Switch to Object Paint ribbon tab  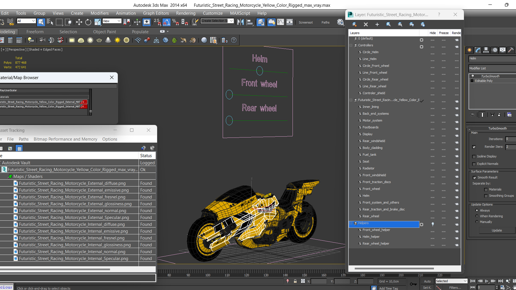click(105, 32)
